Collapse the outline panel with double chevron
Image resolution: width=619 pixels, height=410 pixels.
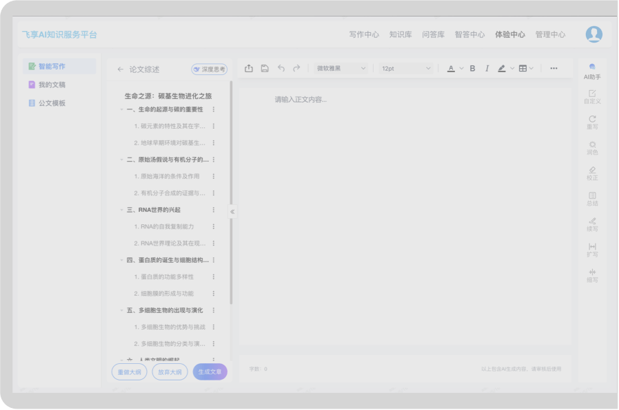point(232,212)
